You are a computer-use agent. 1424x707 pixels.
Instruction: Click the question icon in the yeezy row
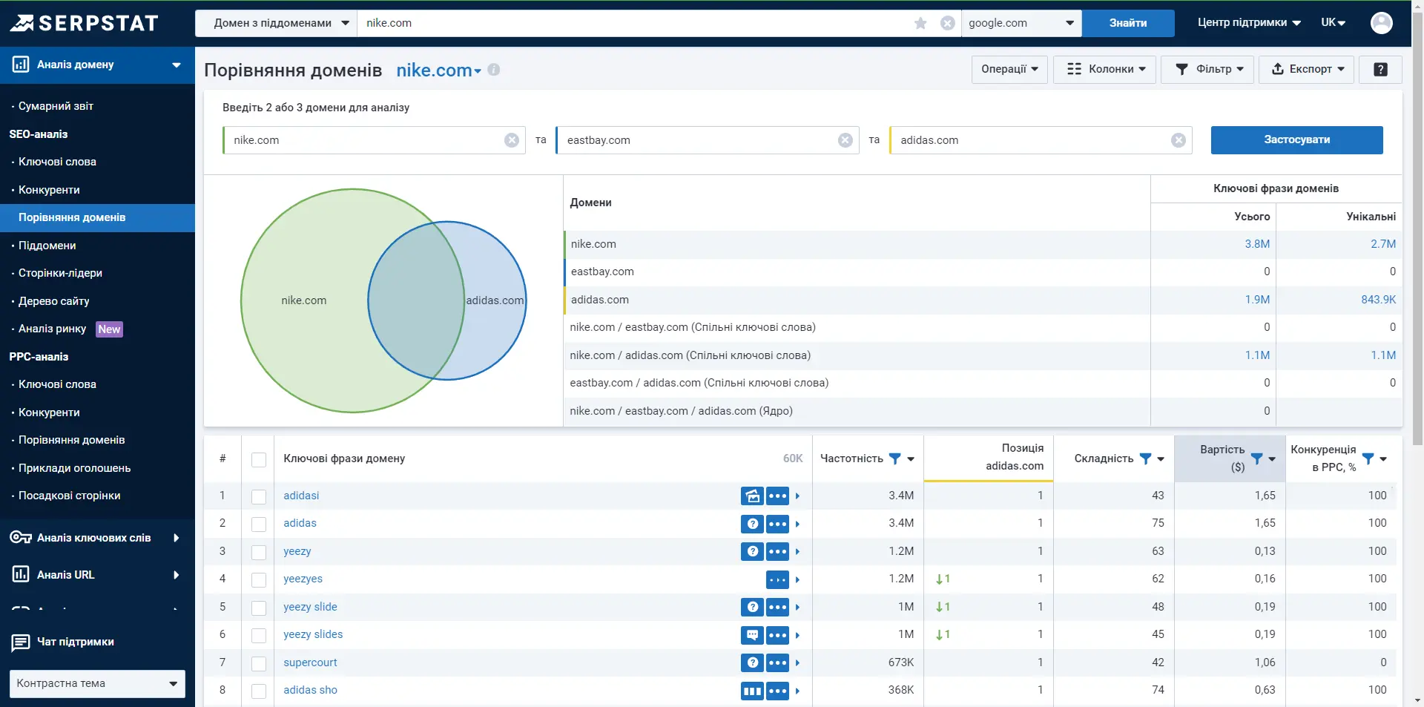point(752,551)
